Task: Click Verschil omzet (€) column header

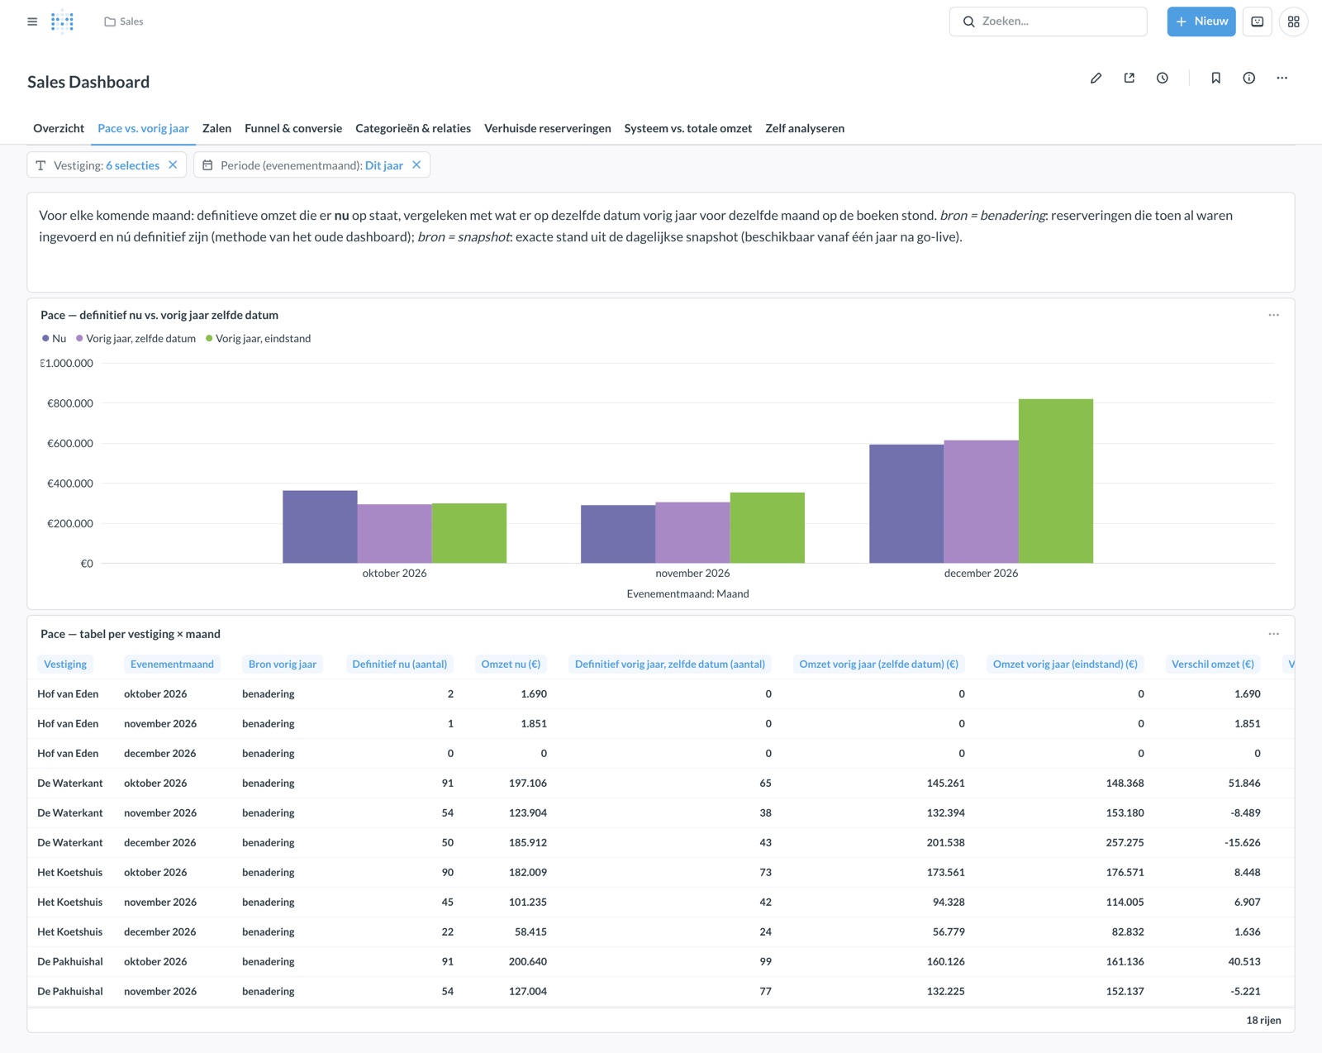Action: [x=1212, y=664]
